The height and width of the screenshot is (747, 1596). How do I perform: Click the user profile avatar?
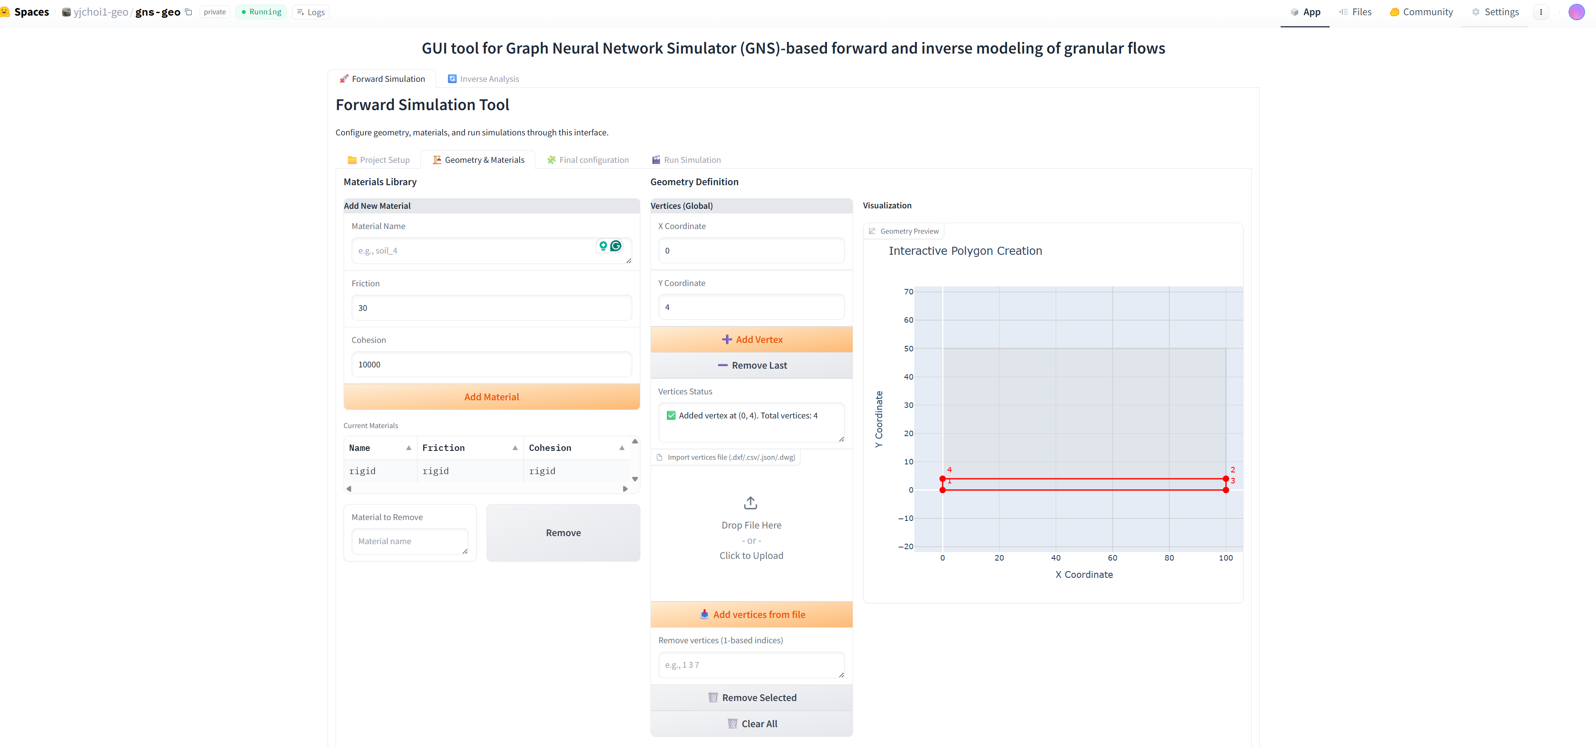click(1576, 12)
